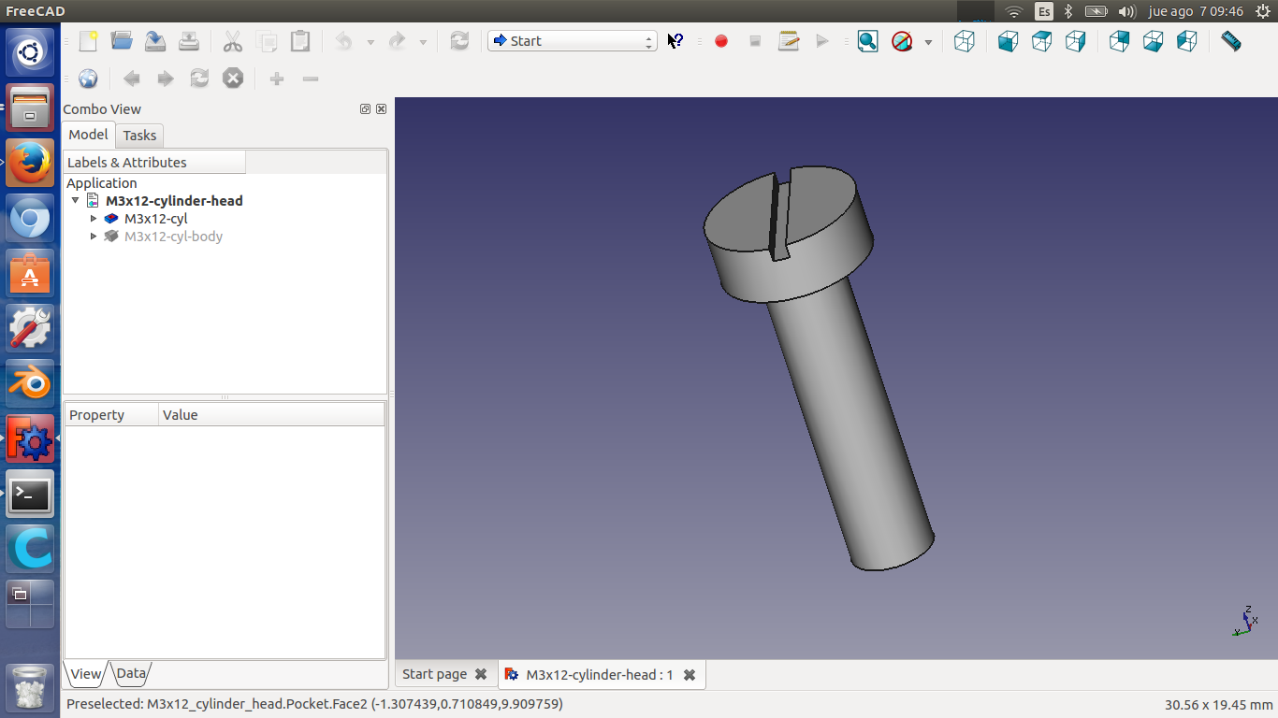Open the Start workbench selector dropdown

tap(572, 41)
